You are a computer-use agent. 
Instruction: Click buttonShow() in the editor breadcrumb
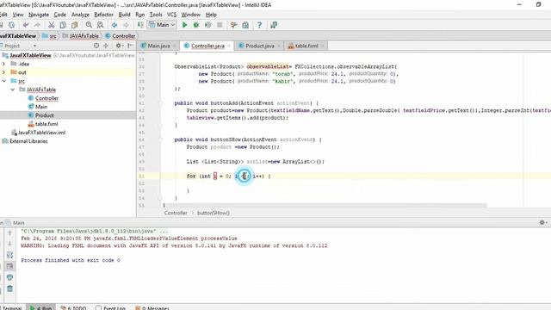pyautogui.click(x=214, y=213)
